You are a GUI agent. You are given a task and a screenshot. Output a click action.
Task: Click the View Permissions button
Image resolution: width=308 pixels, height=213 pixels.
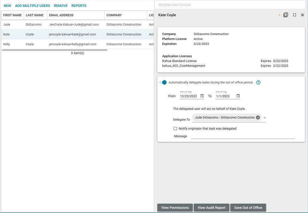tap(175, 208)
